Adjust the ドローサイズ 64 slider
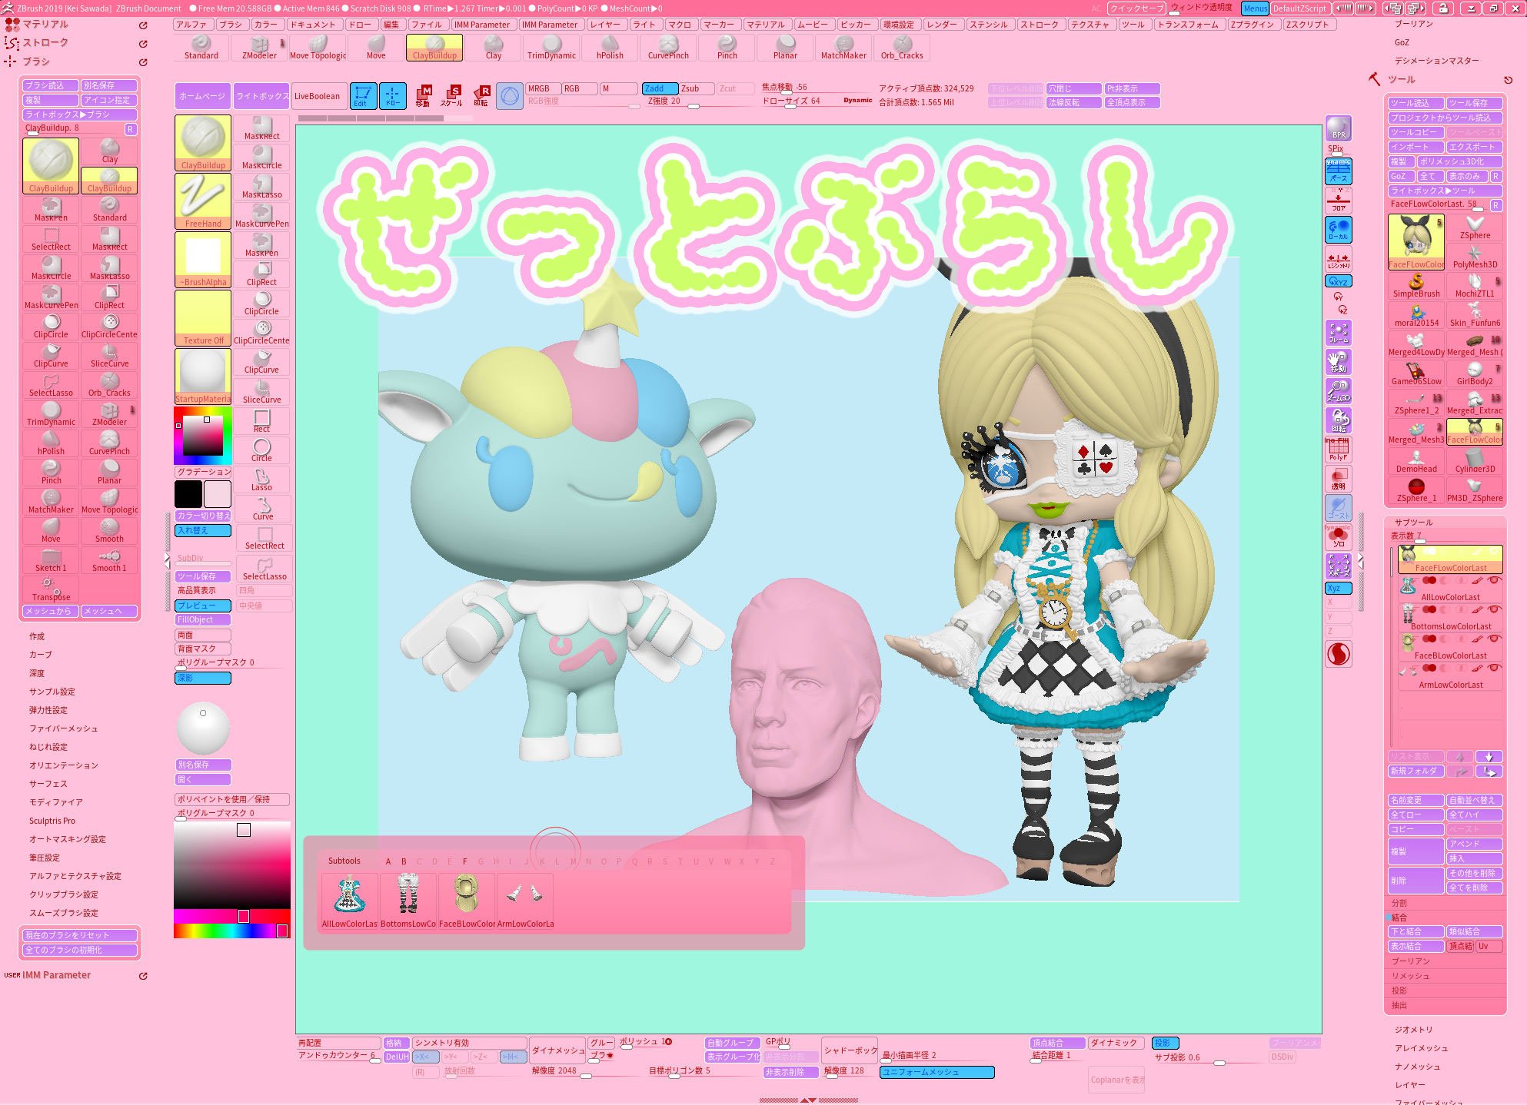 click(x=817, y=101)
